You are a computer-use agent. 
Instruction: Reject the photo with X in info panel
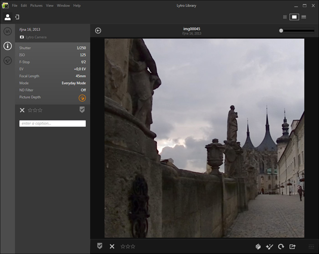pyautogui.click(x=22, y=110)
